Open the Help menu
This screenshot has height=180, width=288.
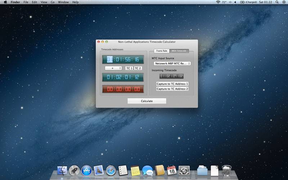click(x=75, y=2)
